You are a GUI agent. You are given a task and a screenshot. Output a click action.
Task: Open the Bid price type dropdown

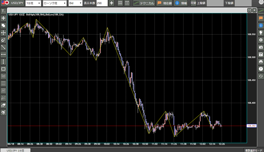(75, 3)
